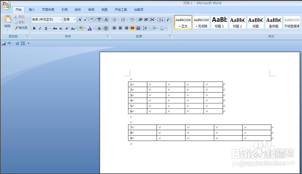Expand the Paragraph (段落) dialog launcher
302x174 pixels.
170,36
